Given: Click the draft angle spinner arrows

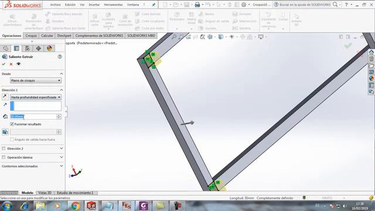Looking at the screenshot, I should (59, 132).
